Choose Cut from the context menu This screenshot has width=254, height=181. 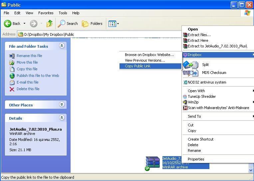point(218,125)
